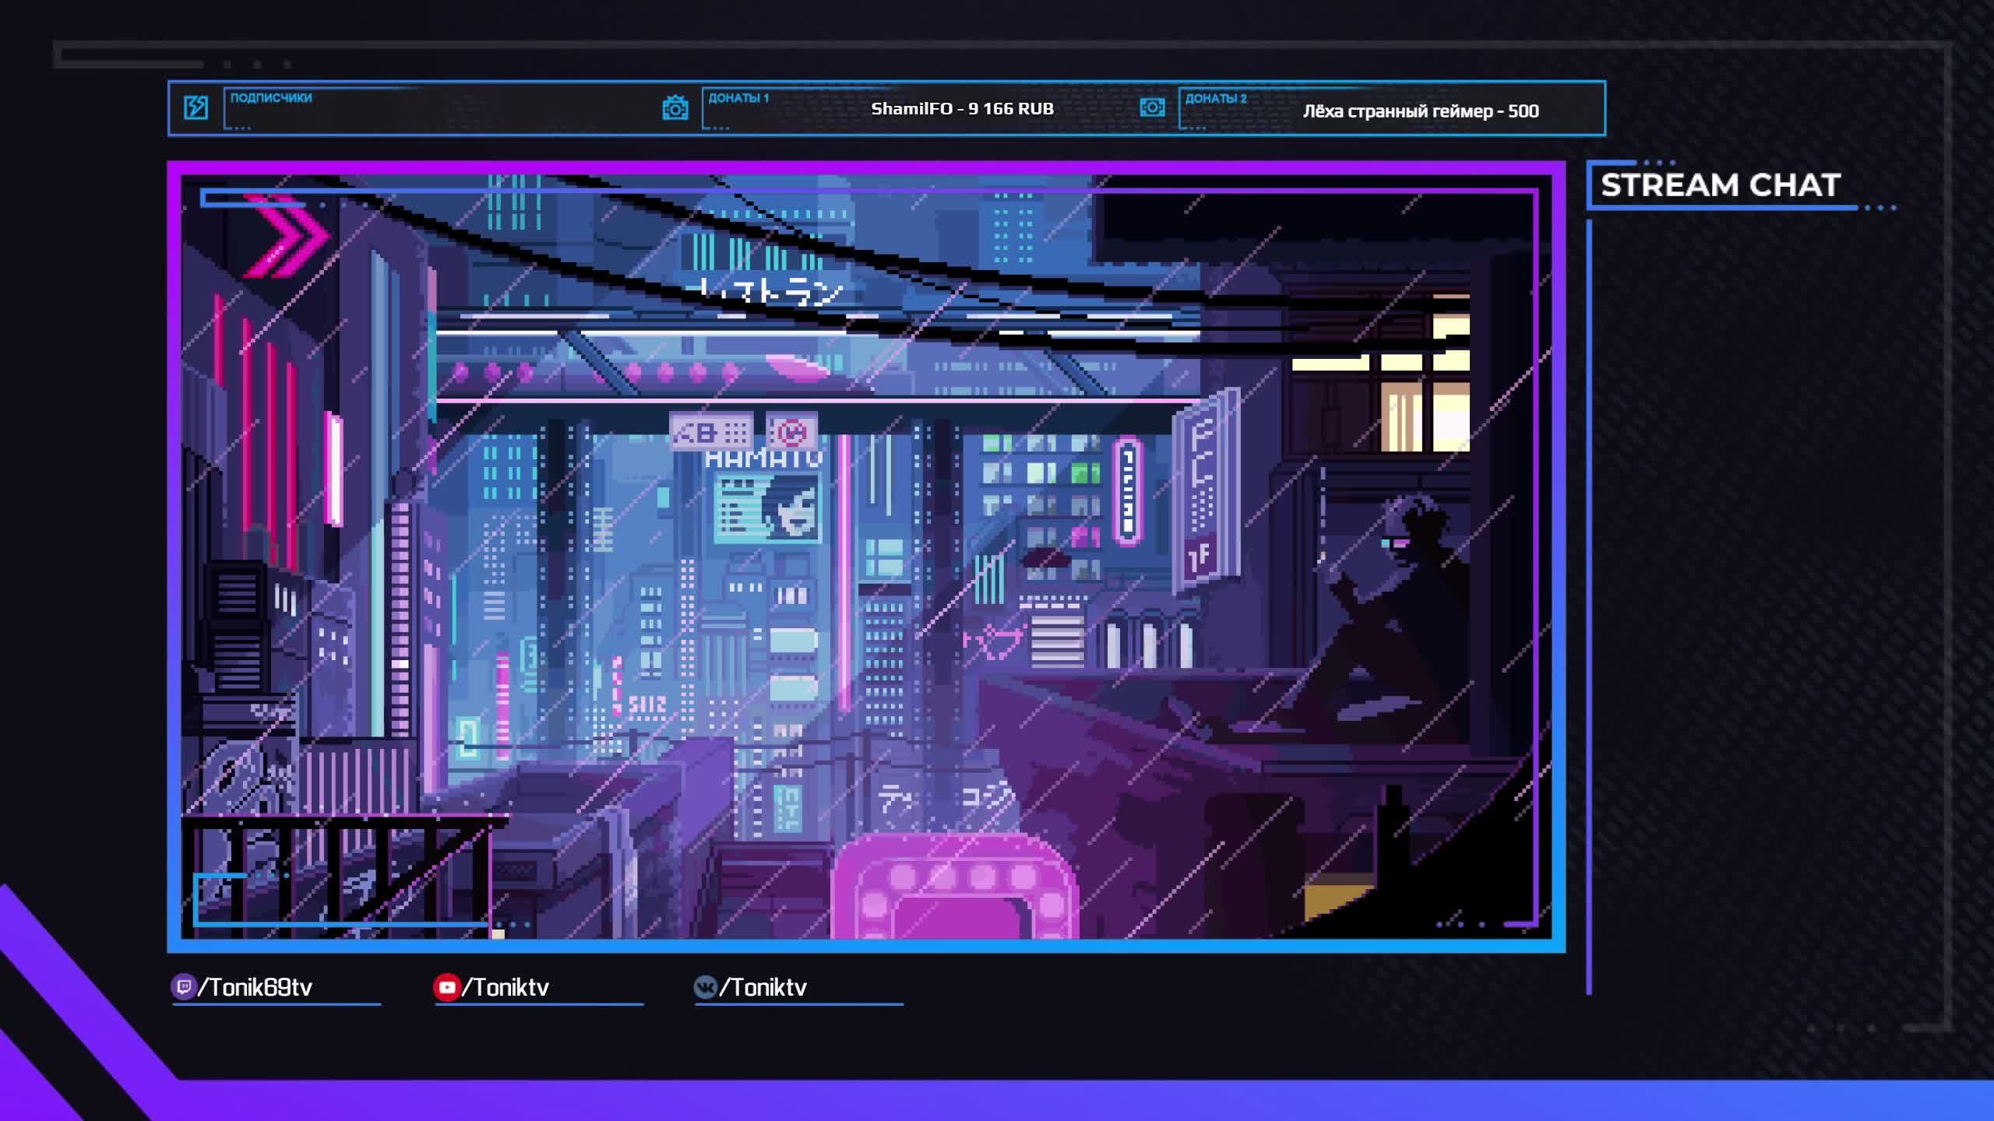
Task: Click the ShamilFO 9 166 RUB donation text
Action: coord(962,109)
